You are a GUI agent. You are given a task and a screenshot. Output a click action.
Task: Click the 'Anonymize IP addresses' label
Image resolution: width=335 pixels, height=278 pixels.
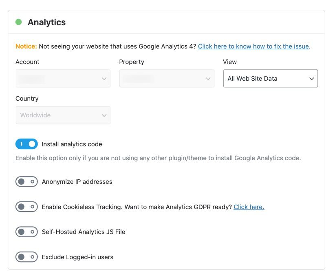[77, 182]
